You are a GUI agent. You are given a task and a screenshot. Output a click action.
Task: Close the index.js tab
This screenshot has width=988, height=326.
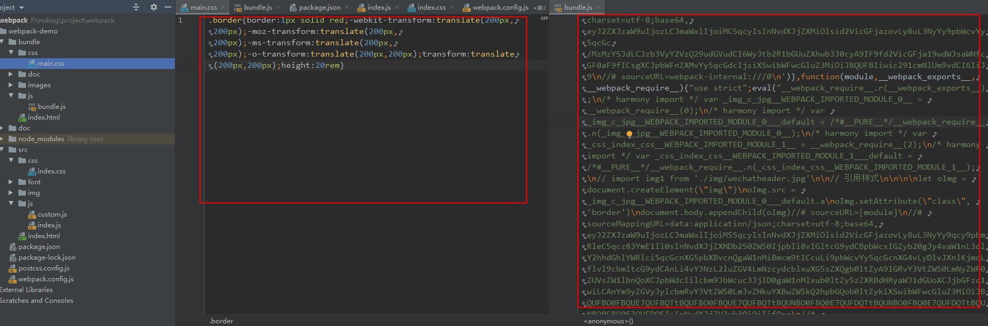coord(397,7)
